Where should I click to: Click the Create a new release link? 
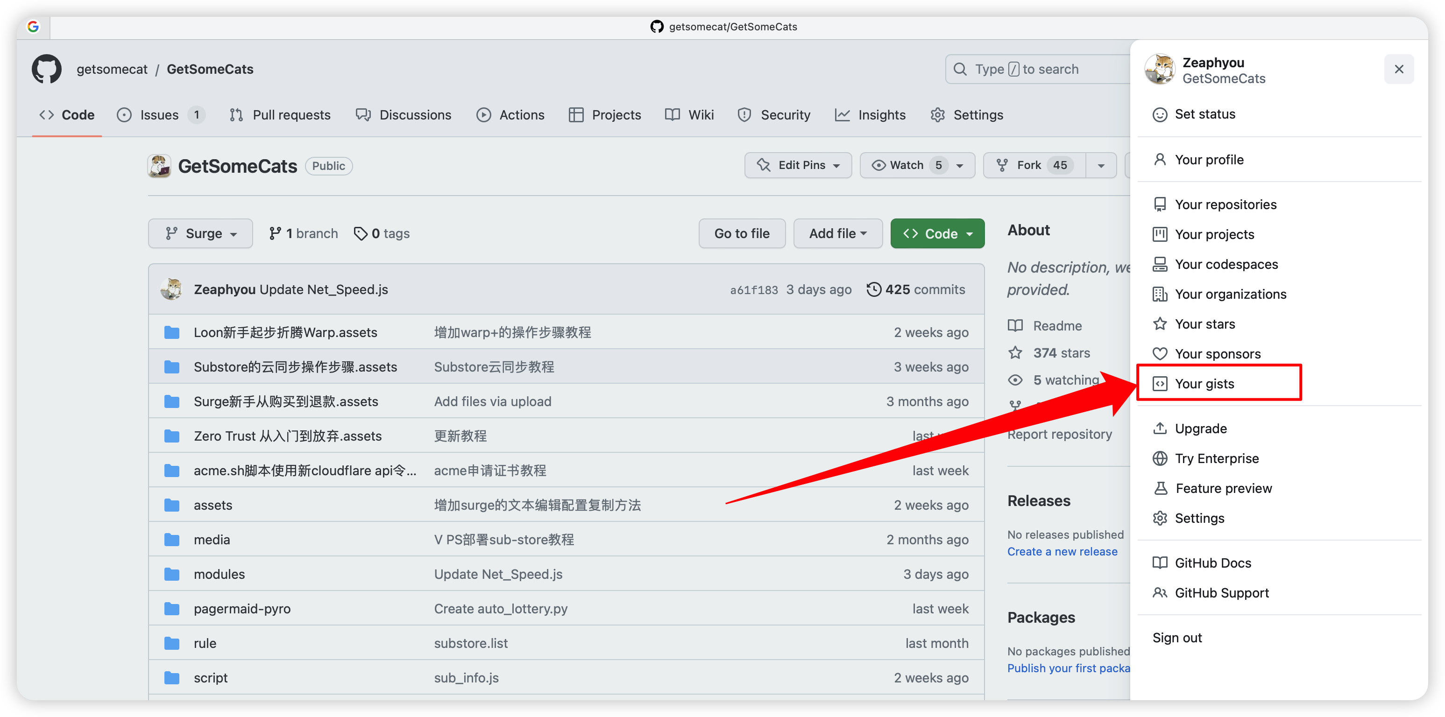(1062, 551)
